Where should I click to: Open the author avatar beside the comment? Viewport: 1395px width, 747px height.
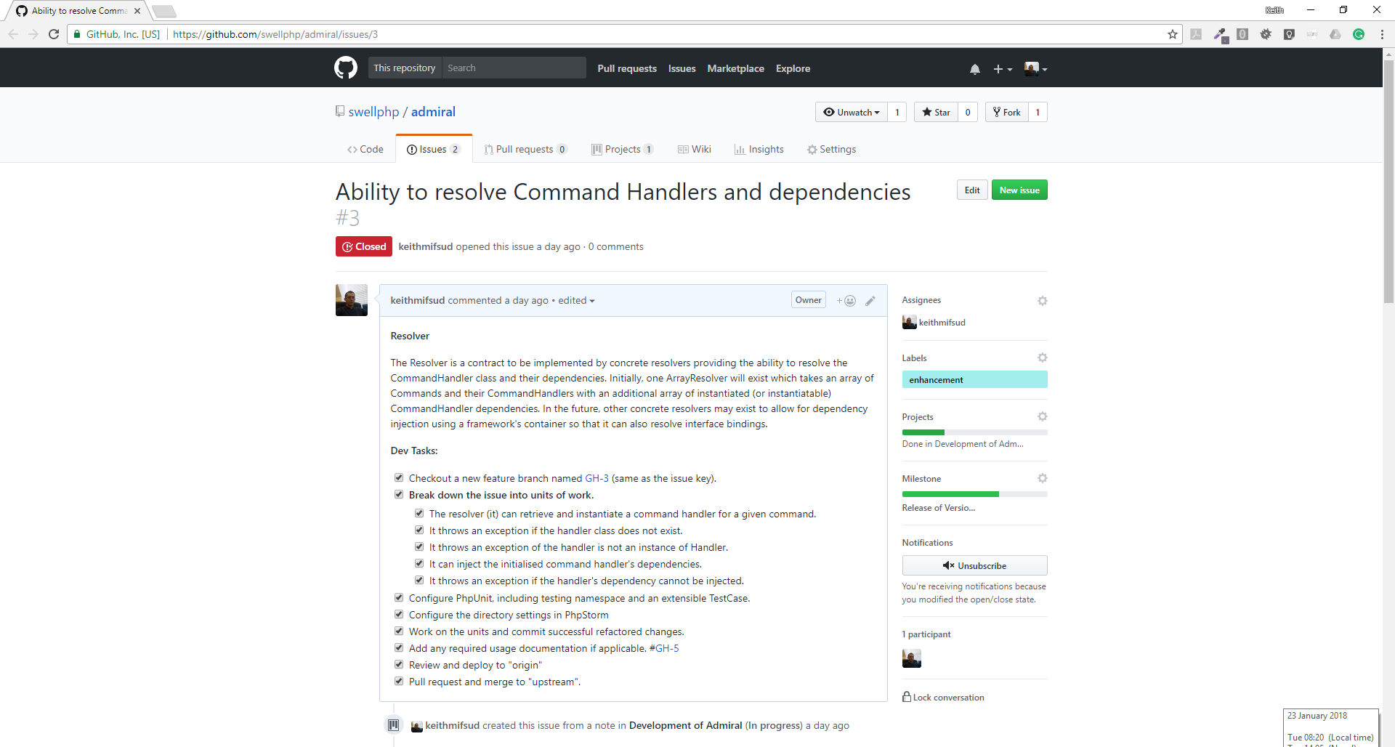pyautogui.click(x=352, y=300)
